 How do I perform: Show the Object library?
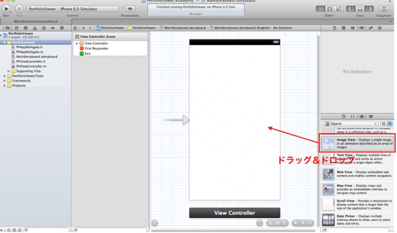pyautogui.click(x=362, y=116)
